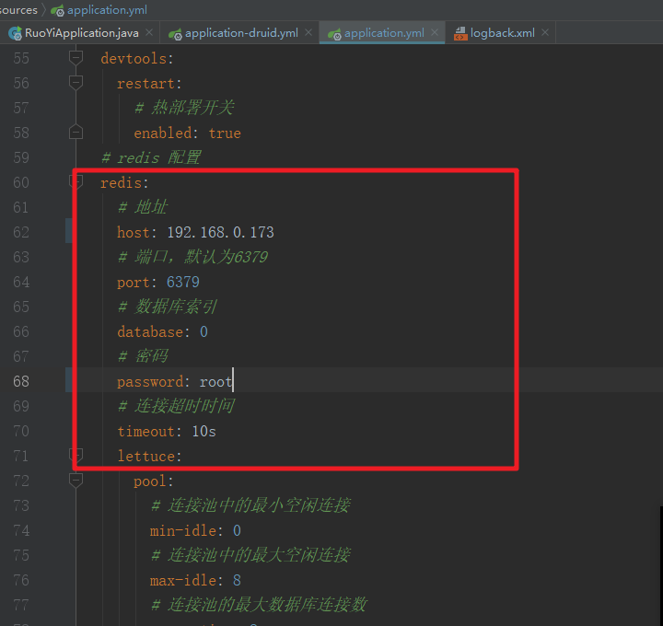The image size is (663, 626).
Task: Click the breadcrumb application.yml icon
Action: coord(57,10)
